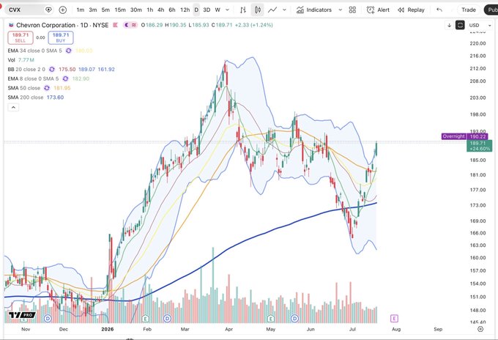Click the plus icon to compare or add symbol
This screenshot has width=498, height=340.
click(63, 10)
